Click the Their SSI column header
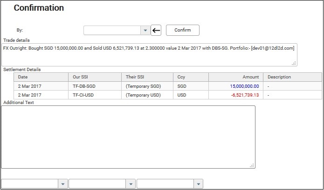324x190 pixels. coord(135,77)
